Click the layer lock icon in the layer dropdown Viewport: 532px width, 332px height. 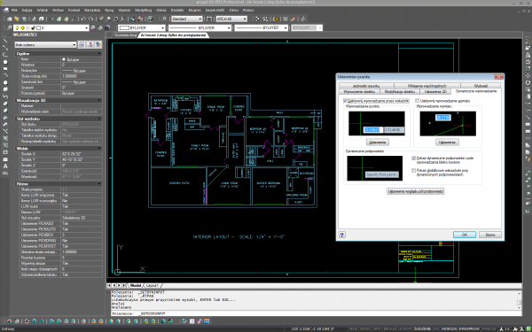[34, 27]
